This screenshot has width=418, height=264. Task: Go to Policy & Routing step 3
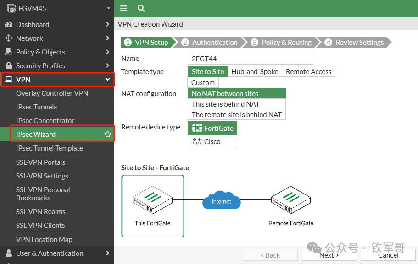pyautogui.click(x=282, y=42)
